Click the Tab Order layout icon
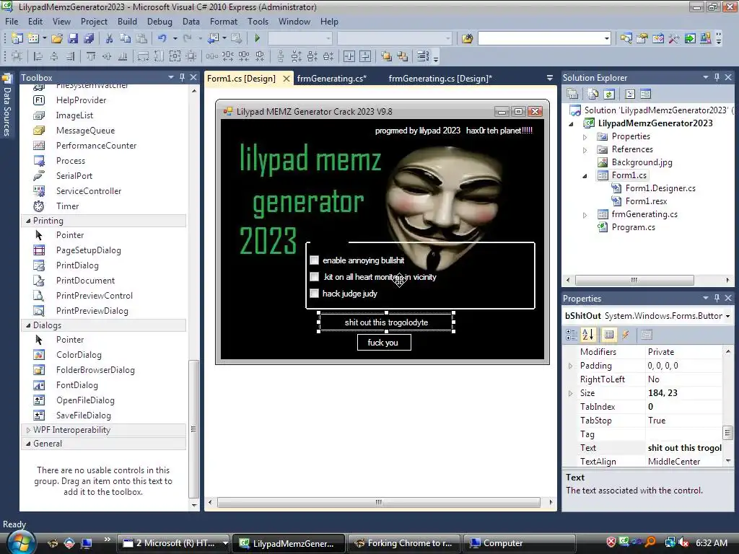The image size is (739, 554). coord(423,56)
